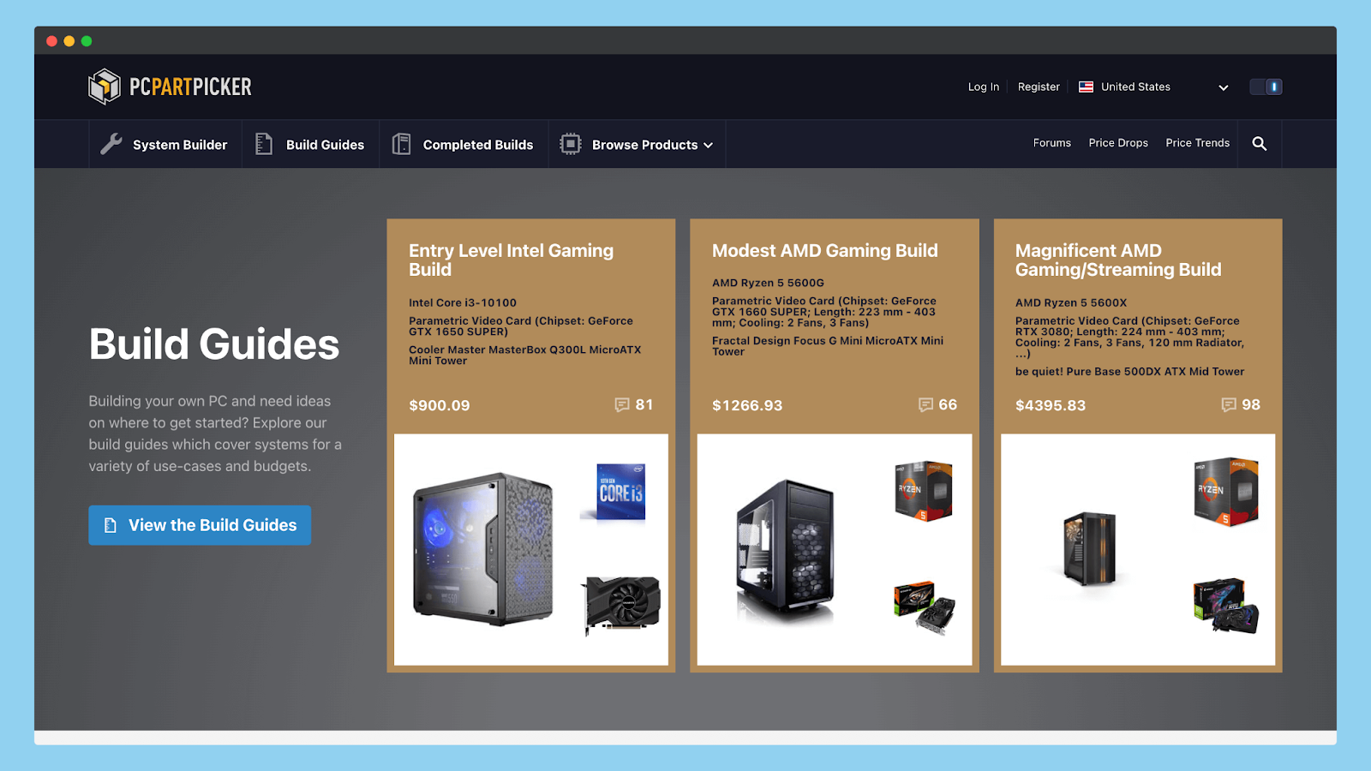Click the 98 comment count
The height and width of the screenshot is (771, 1371).
point(1251,405)
